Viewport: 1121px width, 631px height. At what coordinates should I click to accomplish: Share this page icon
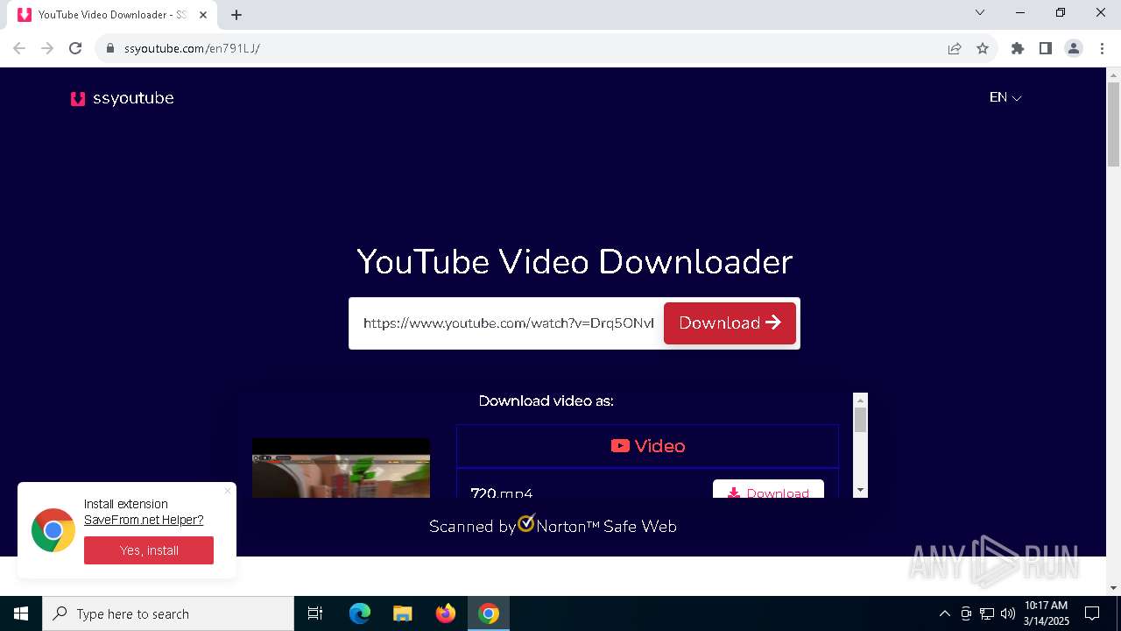point(955,48)
